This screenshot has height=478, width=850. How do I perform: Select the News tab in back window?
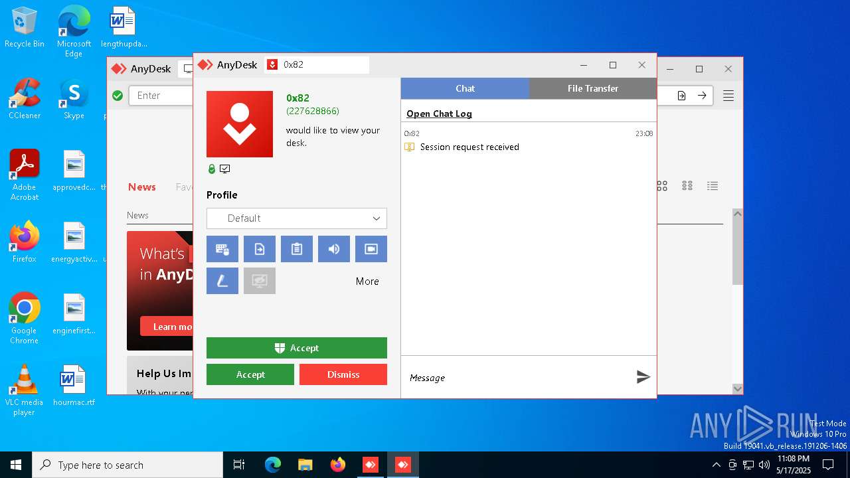pos(142,187)
